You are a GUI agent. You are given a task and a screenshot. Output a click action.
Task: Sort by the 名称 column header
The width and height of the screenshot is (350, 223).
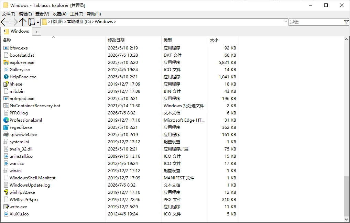(x=53, y=40)
